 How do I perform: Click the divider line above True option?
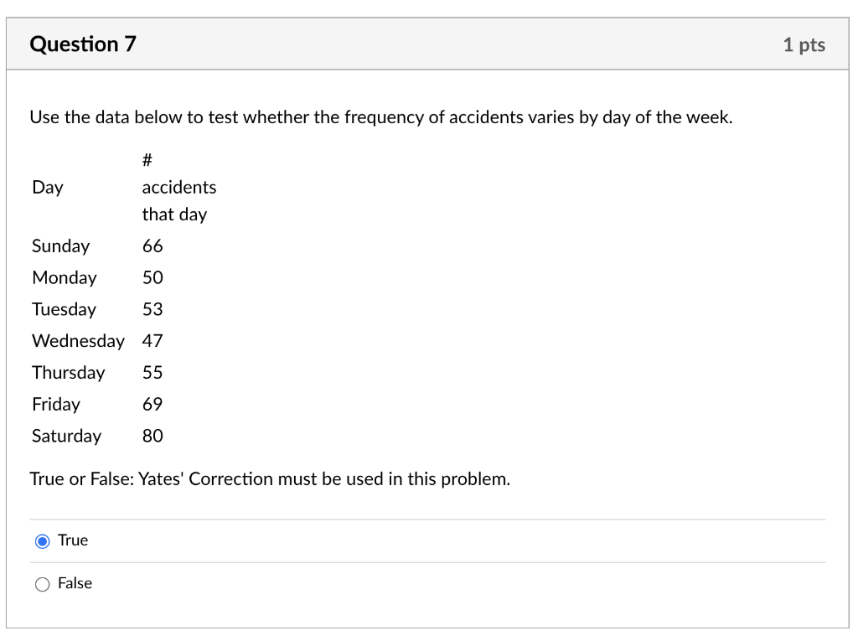429,520
